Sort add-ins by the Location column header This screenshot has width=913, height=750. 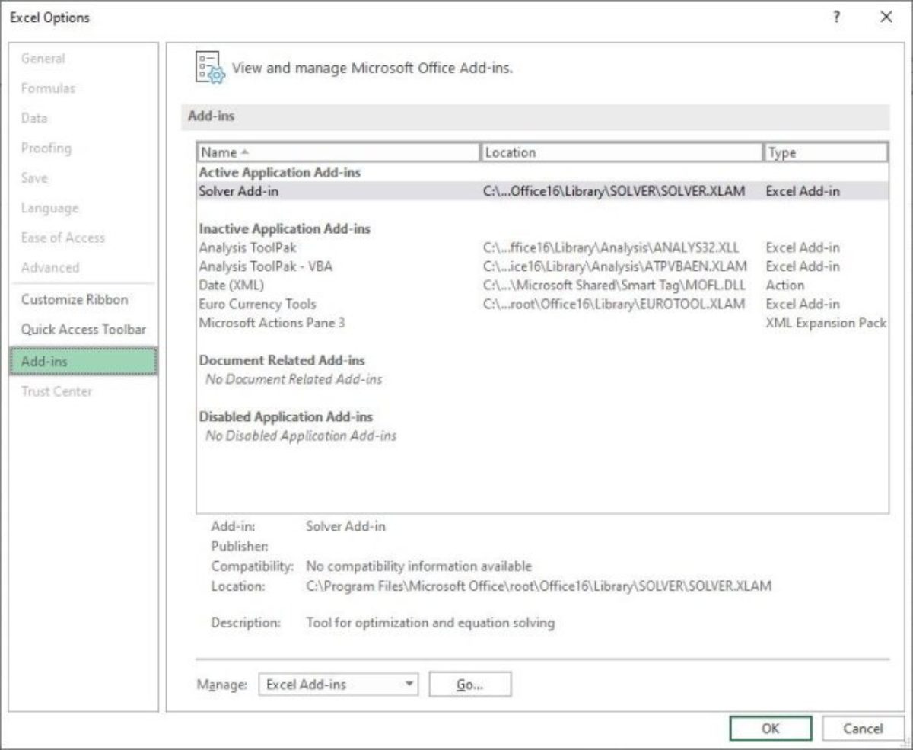click(x=622, y=152)
